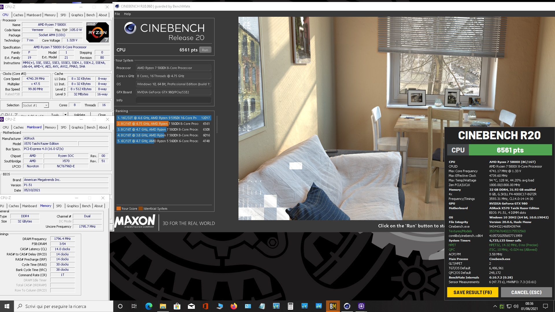555x312 pixels.
Task: Launch Microsoft Edge from taskbar
Action: pyautogui.click(x=149, y=306)
